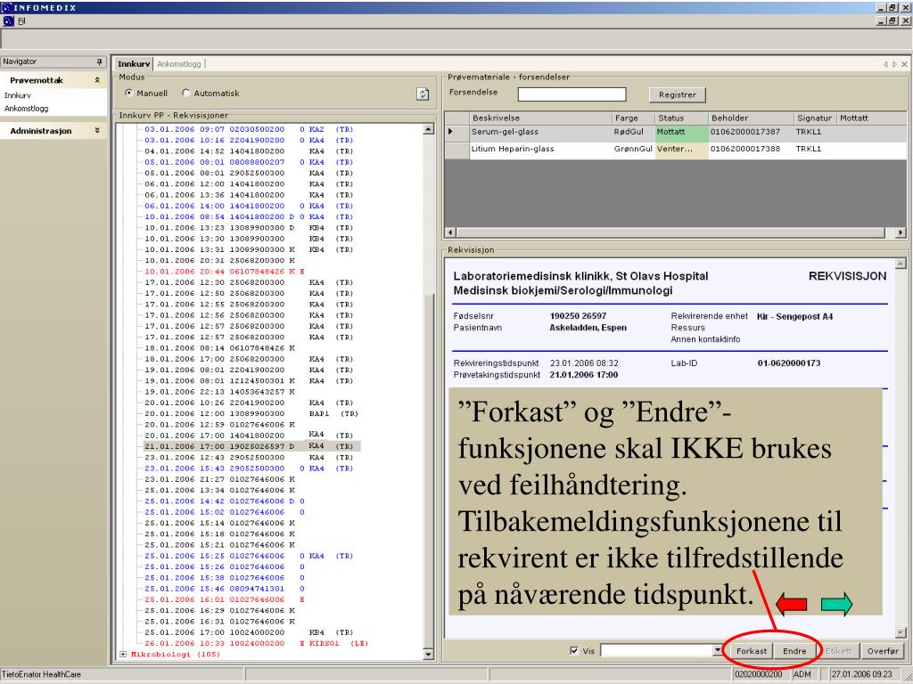Click beholder number 01062000017388
The width and height of the screenshot is (913, 684).
[x=744, y=149]
